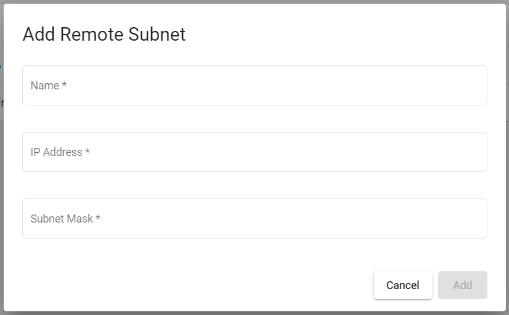Screen dimensions: 509x315
Task: Click the right end of IP Address field
Action: (x=475, y=152)
